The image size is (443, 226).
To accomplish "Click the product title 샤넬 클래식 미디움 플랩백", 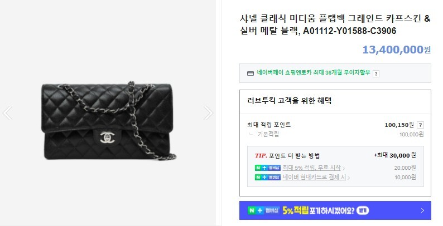I will pyautogui.click(x=335, y=24).
